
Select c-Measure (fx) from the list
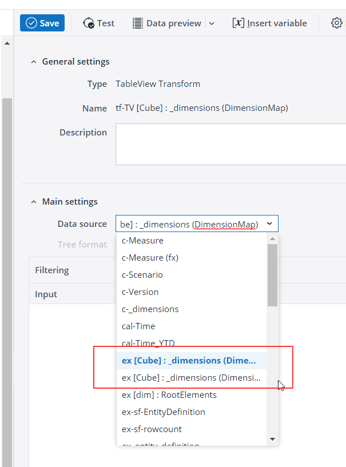coord(150,258)
